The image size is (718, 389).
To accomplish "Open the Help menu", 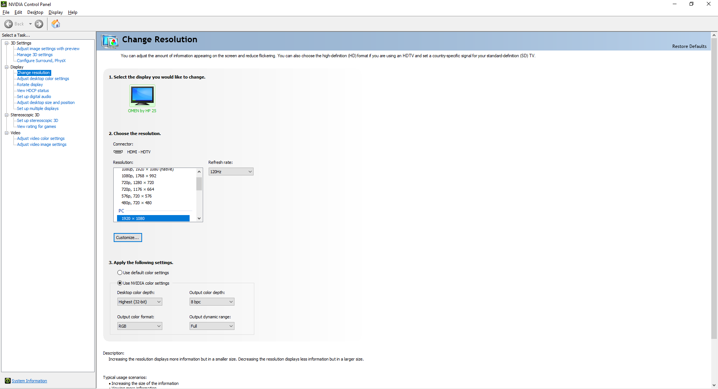I will click(x=73, y=12).
